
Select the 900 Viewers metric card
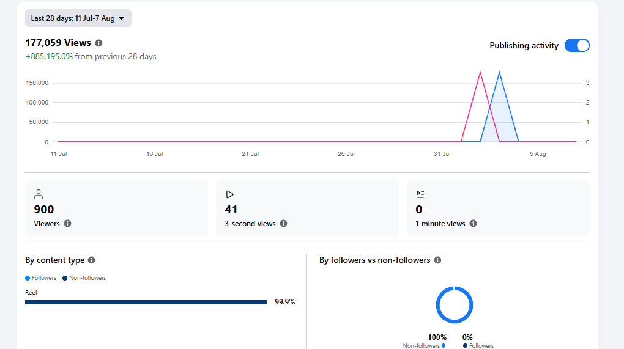pos(117,208)
